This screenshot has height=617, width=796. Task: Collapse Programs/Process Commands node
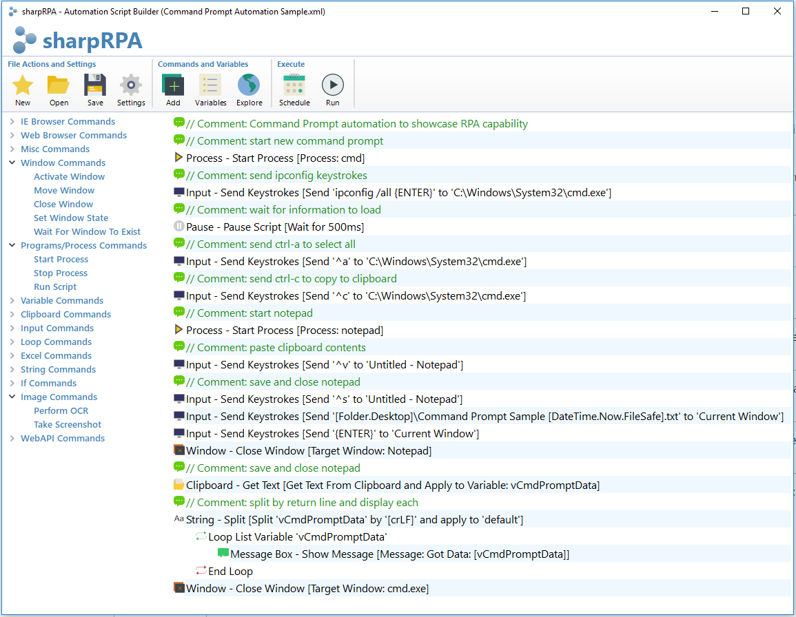click(x=12, y=245)
